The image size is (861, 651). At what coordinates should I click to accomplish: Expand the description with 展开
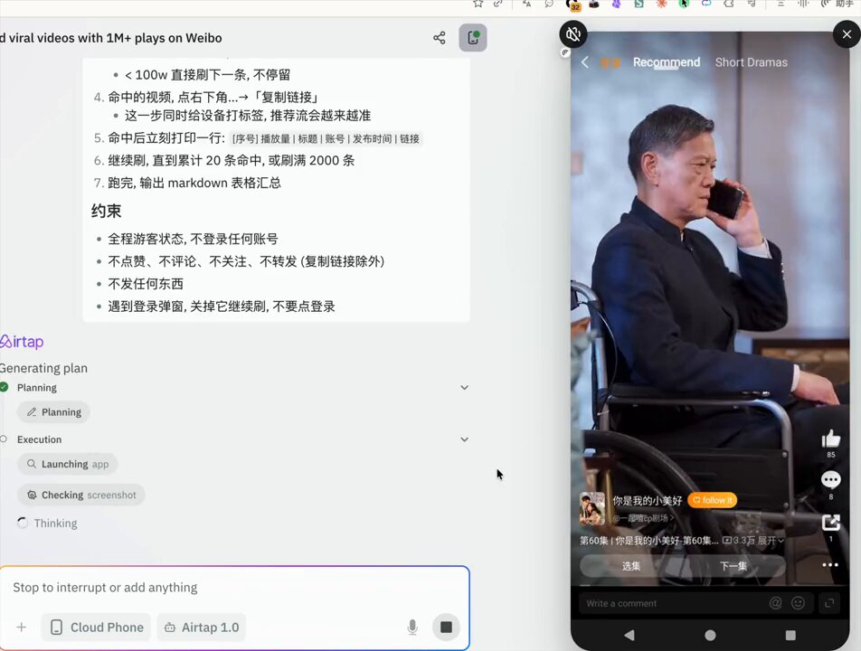pos(771,541)
